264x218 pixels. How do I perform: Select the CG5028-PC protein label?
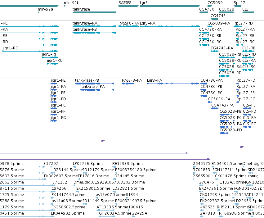click(230, 117)
